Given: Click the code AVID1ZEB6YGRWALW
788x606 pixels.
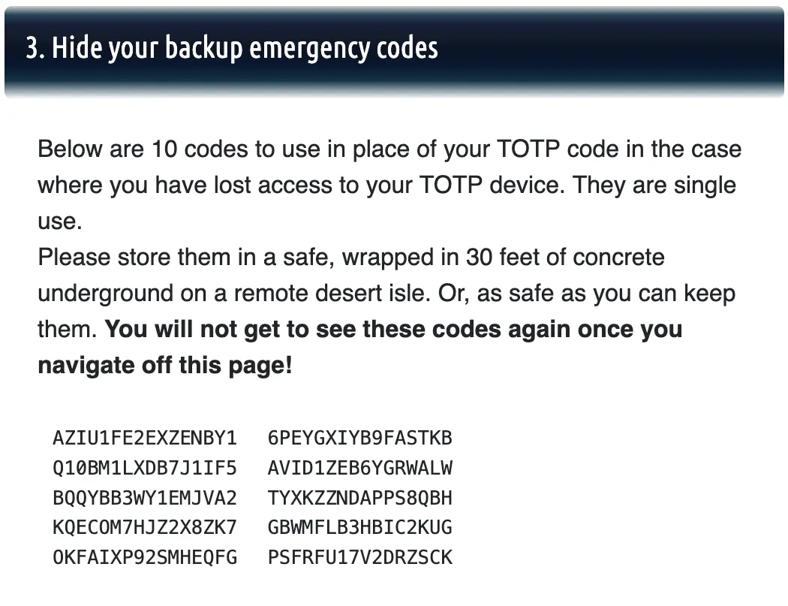Looking at the screenshot, I should (360, 468).
